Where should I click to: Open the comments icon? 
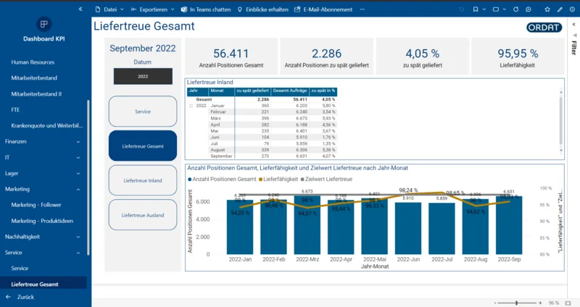529,9
